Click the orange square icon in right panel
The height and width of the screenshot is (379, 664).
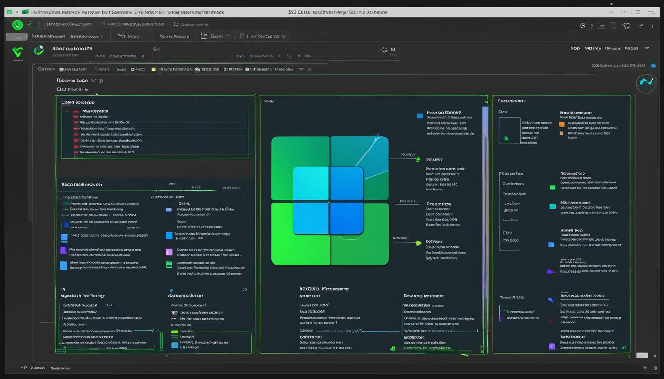[x=561, y=124]
